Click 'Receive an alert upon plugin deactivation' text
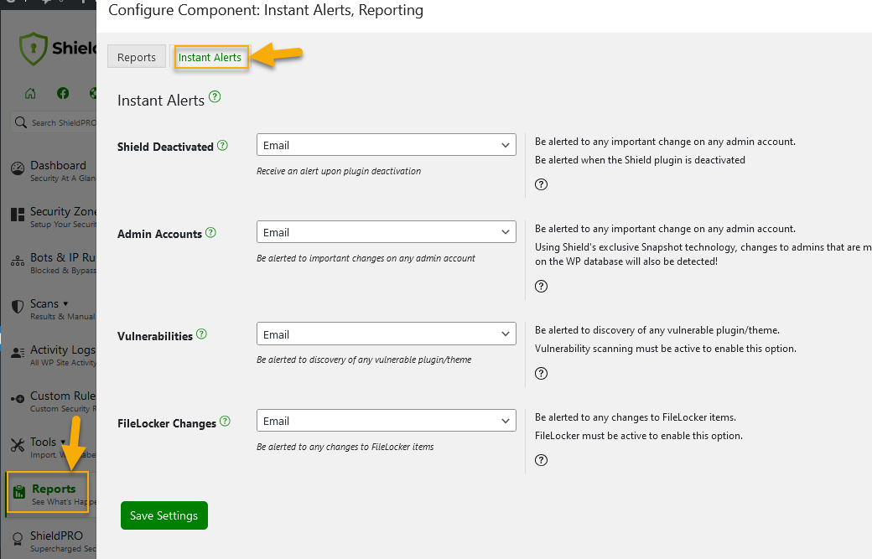This screenshot has height=559, width=872. 339,171
